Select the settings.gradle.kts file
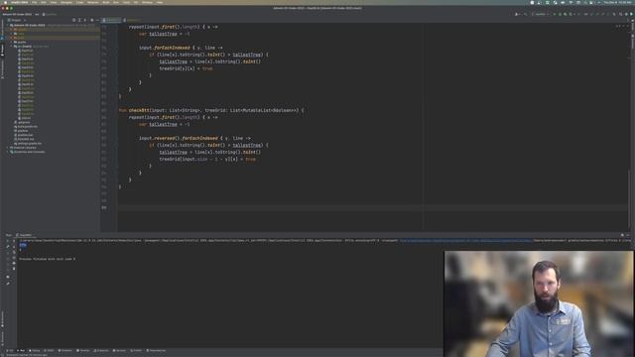Viewport: 635px width, 357px height. [x=28, y=143]
